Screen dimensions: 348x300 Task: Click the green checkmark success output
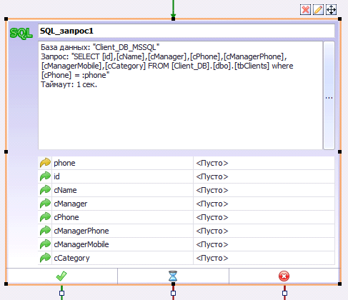(61, 276)
